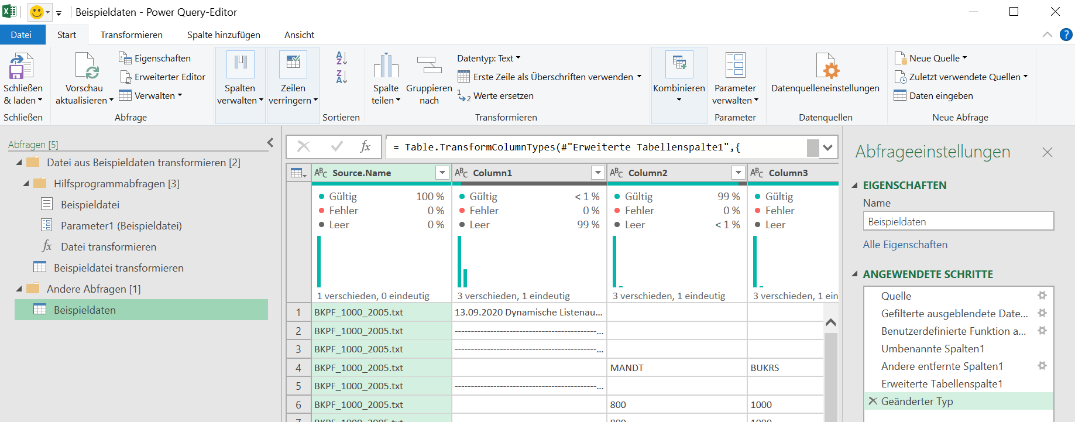Open Quick Access Toolbar customize dropdown
Viewport: 1075px width, 422px height.
tap(59, 13)
